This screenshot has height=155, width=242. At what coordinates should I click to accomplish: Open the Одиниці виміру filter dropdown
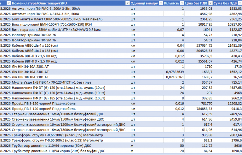click(x=161, y=3)
